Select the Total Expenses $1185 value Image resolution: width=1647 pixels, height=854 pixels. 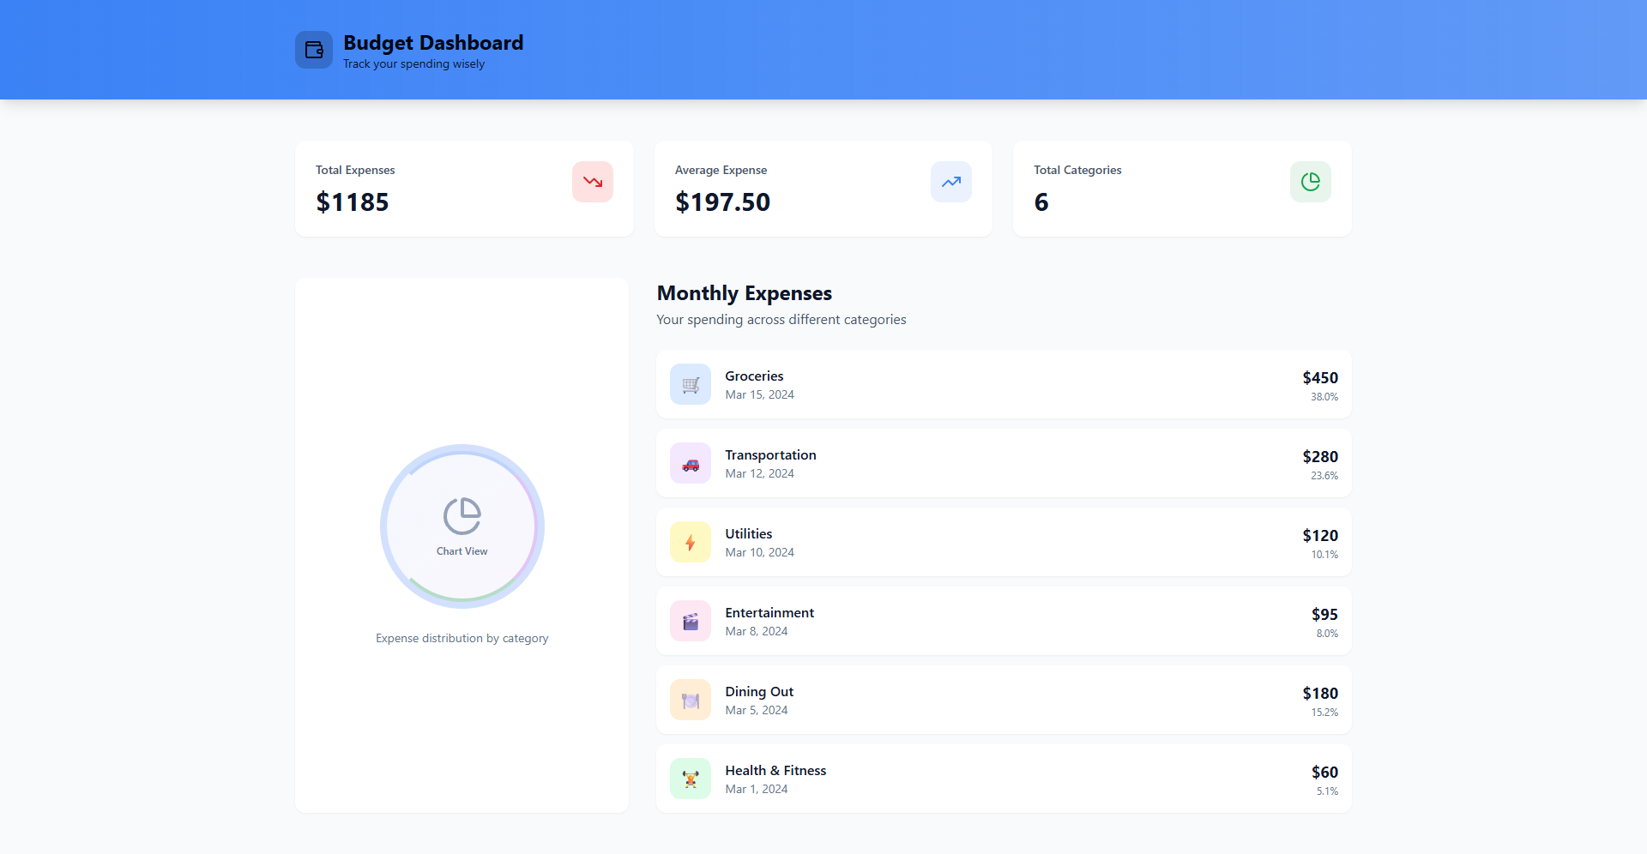(353, 202)
